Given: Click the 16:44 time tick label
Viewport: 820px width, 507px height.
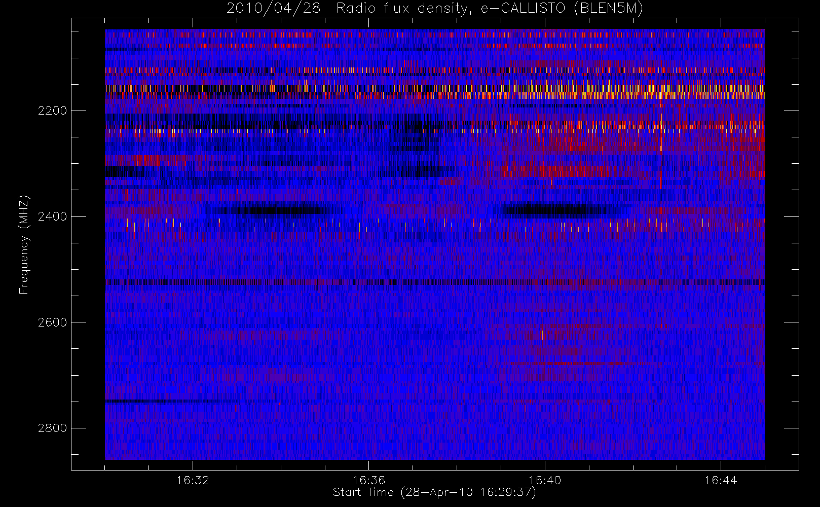Looking at the screenshot, I should [721, 480].
